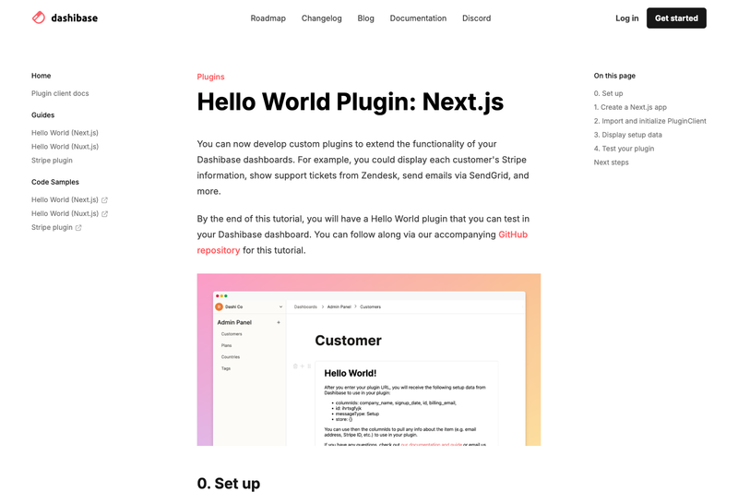
Task: Click external link icon beside Code Samples Nuxt.js
Action: pyautogui.click(x=104, y=214)
